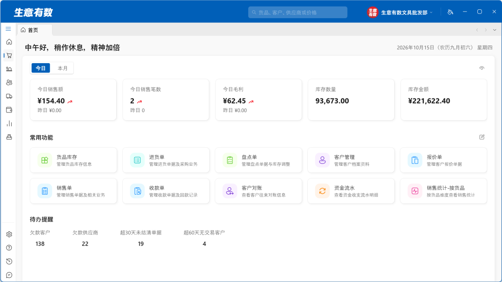The width and height of the screenshot is (502, 282).
Task: Click the 客户管理 person icon
Action: [x=322, y=160]
